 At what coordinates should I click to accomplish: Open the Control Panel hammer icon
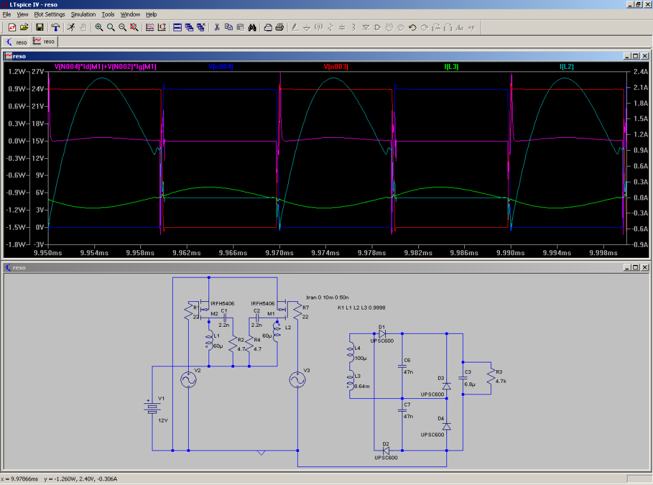pos(55,27)
